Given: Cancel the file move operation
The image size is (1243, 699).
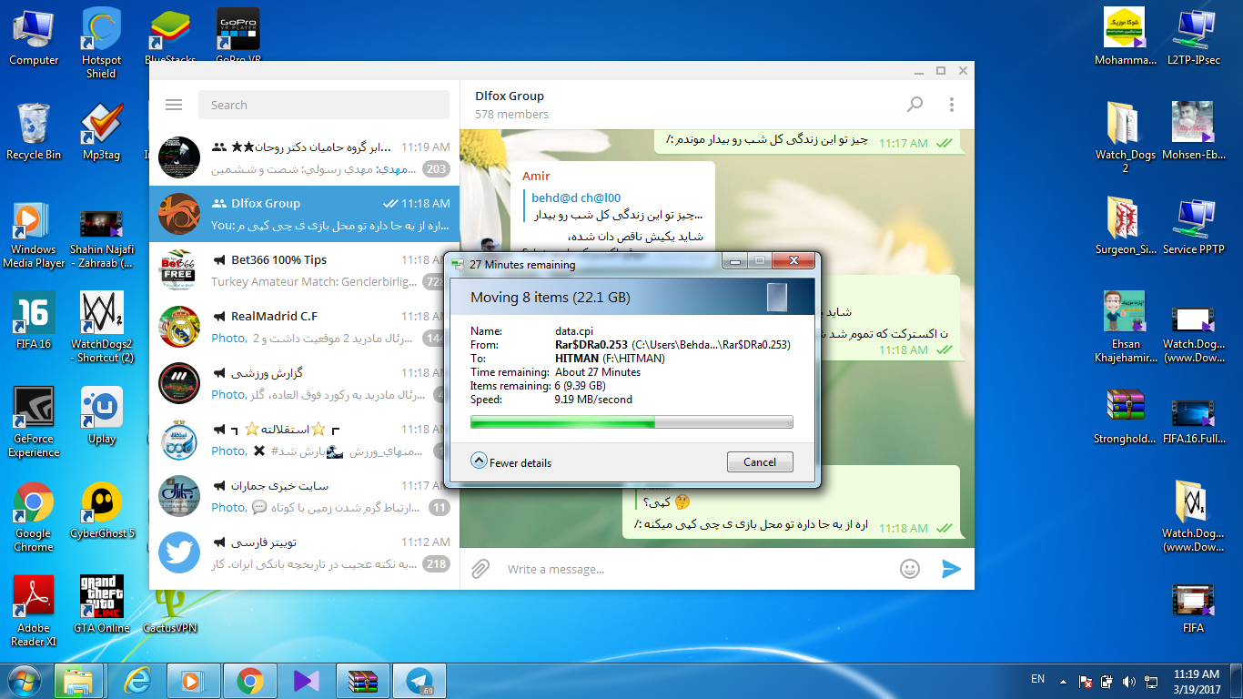Looking at the screenshot, I should 760,461.
